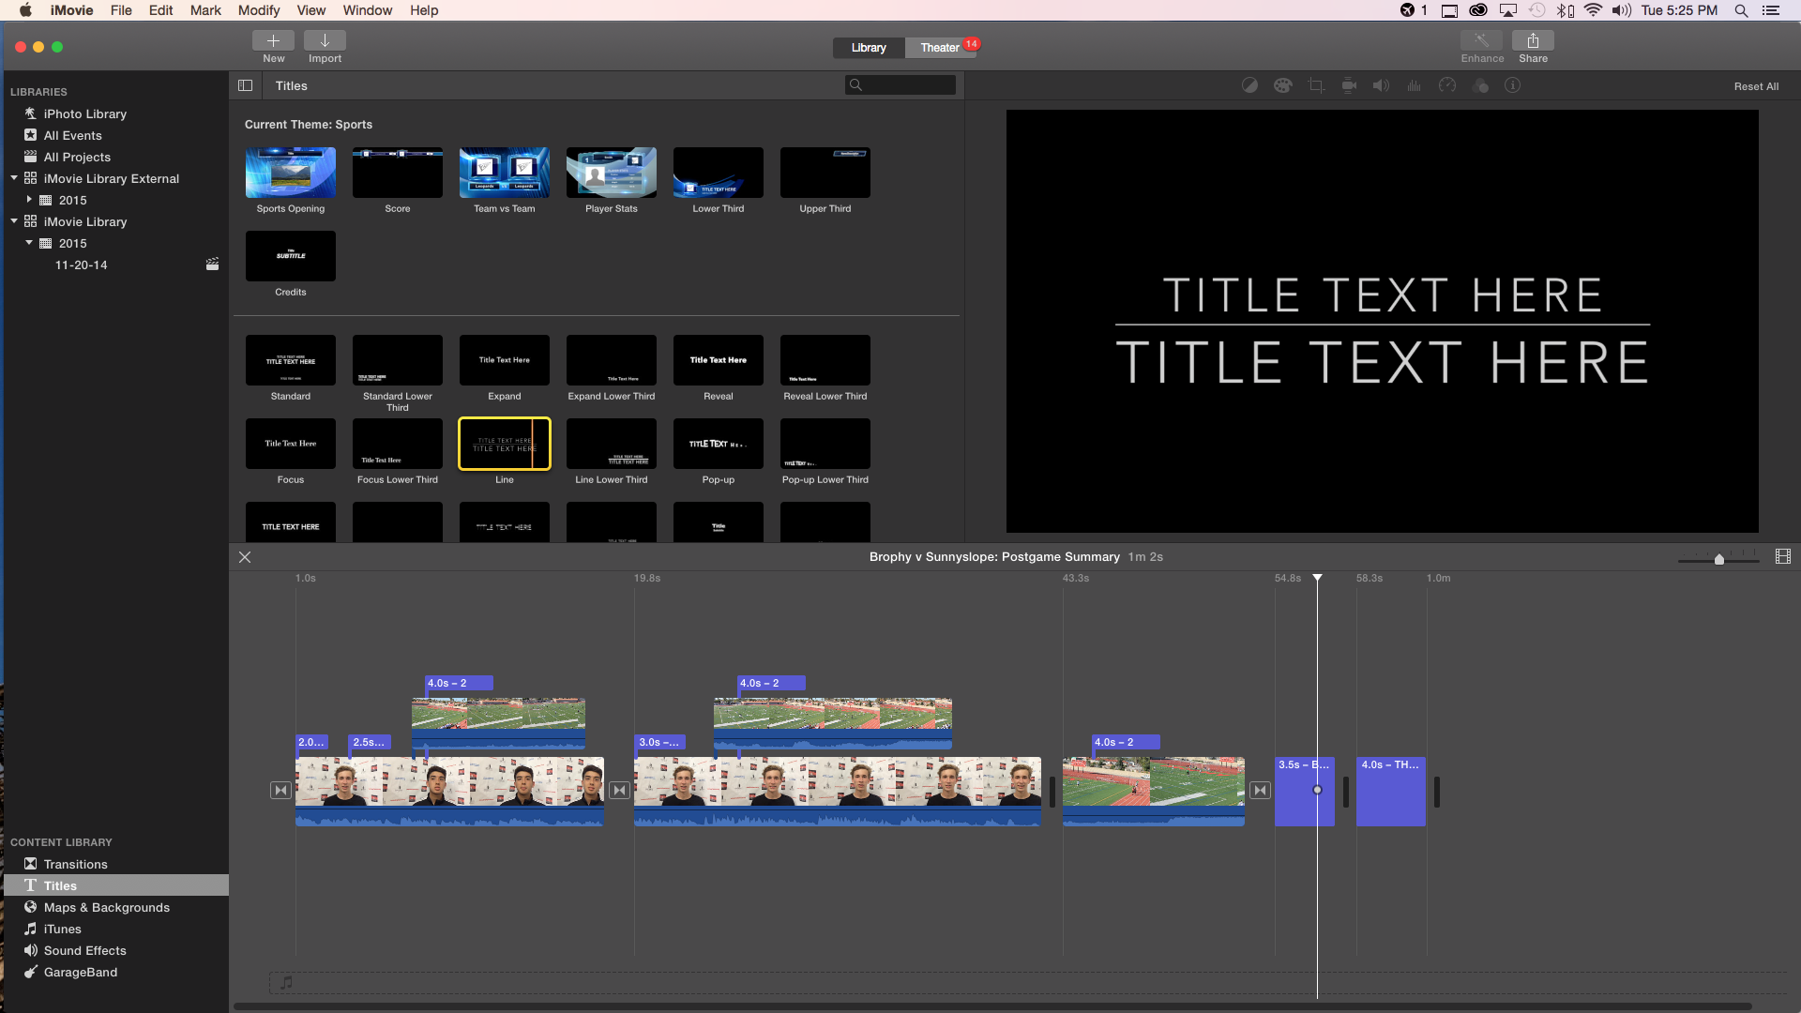Open clip speed controls

[x=1447, y=84]
